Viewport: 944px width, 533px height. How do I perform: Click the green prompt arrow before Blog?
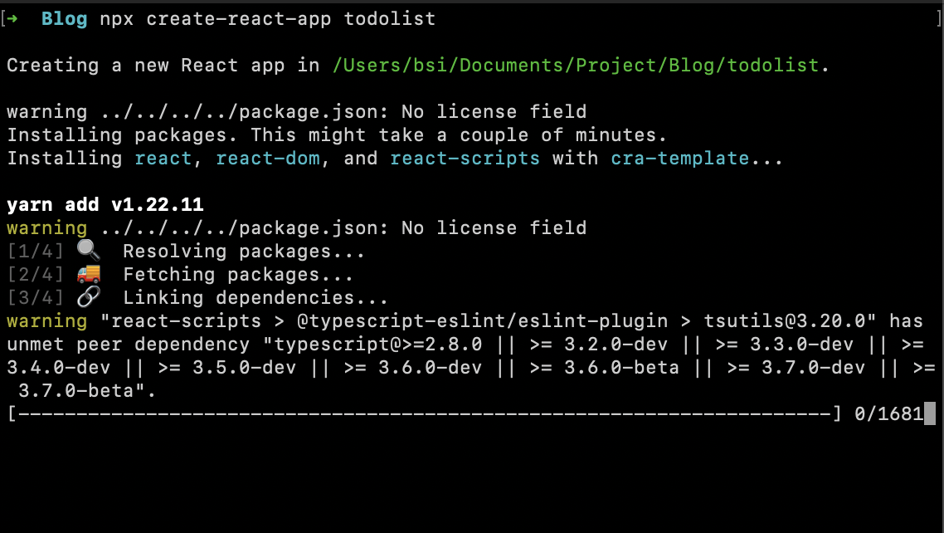click(x=12, y=18)
